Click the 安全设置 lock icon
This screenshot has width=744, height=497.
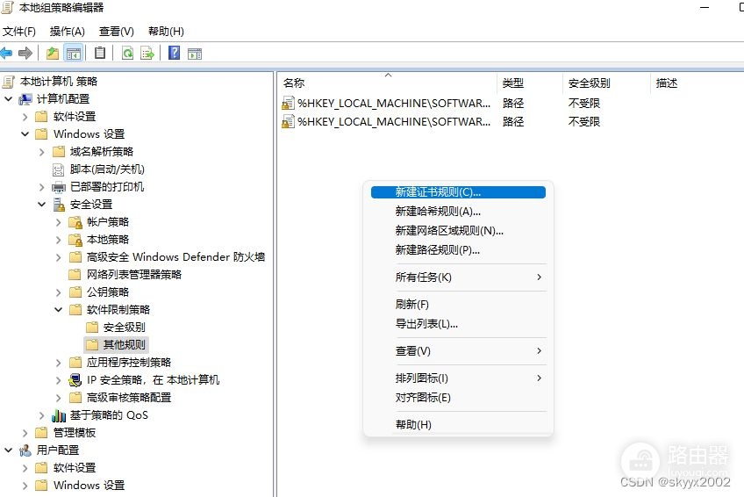click(59, 205)
